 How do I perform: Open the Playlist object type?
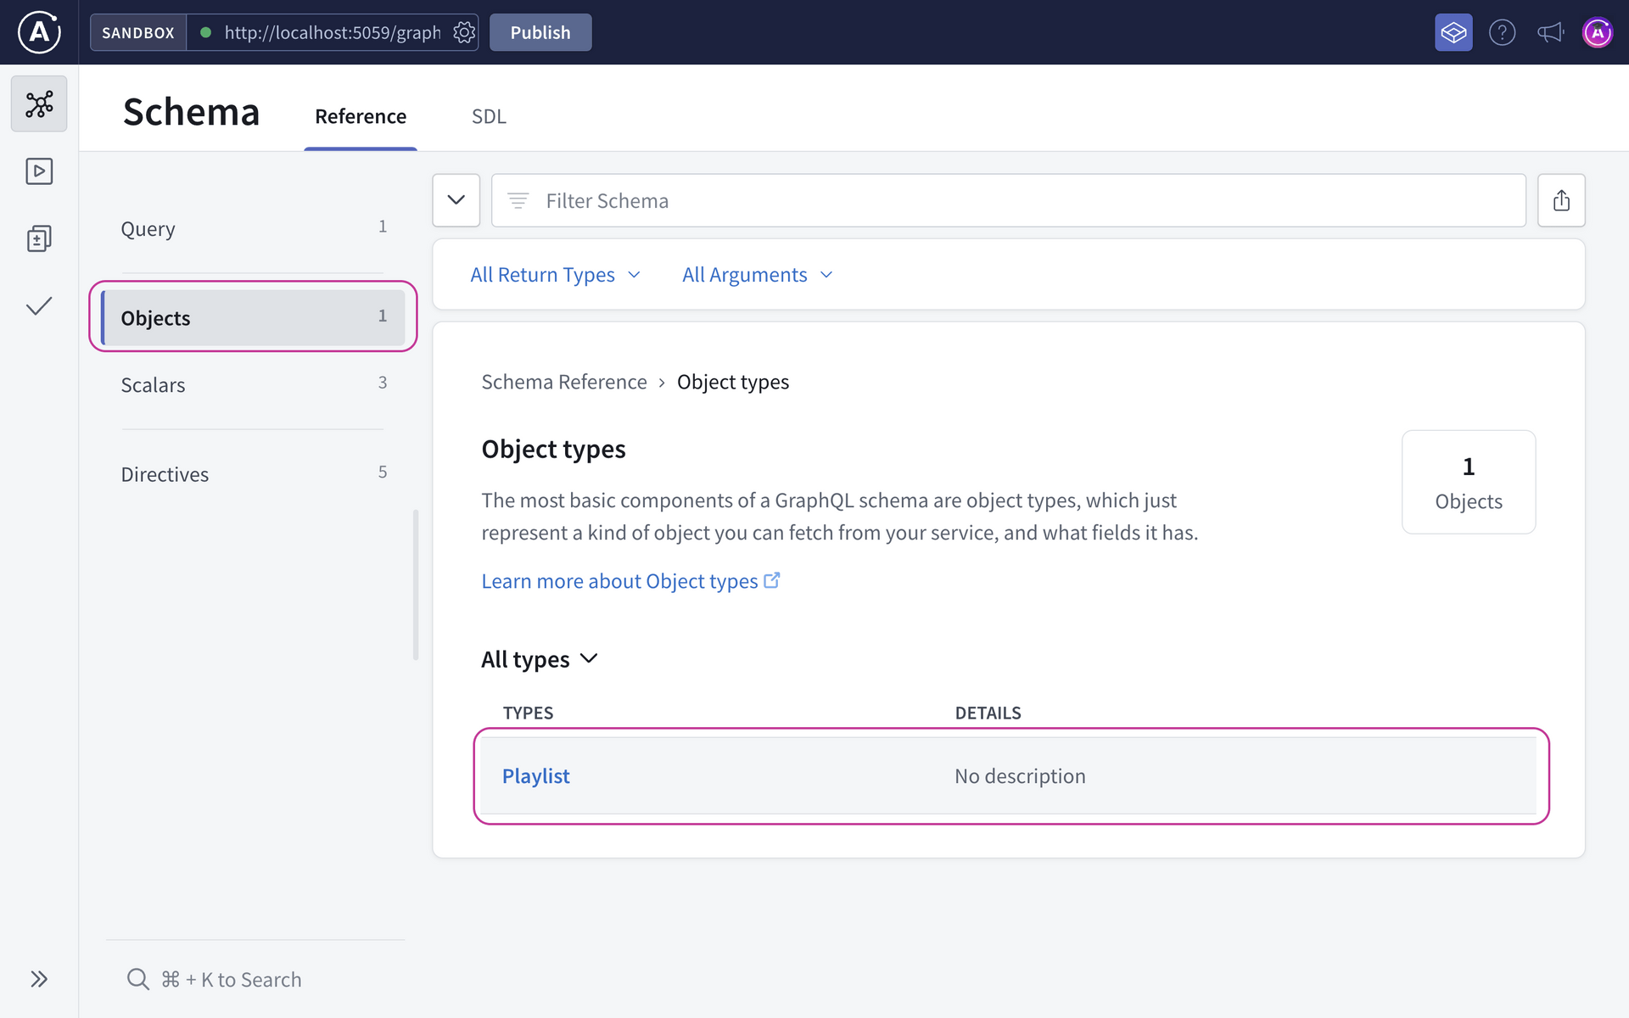[535, 775]
